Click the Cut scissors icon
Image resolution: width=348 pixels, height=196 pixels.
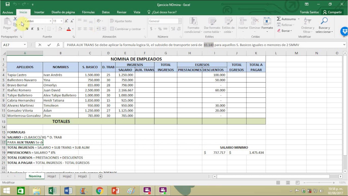[x=15, y=19]
